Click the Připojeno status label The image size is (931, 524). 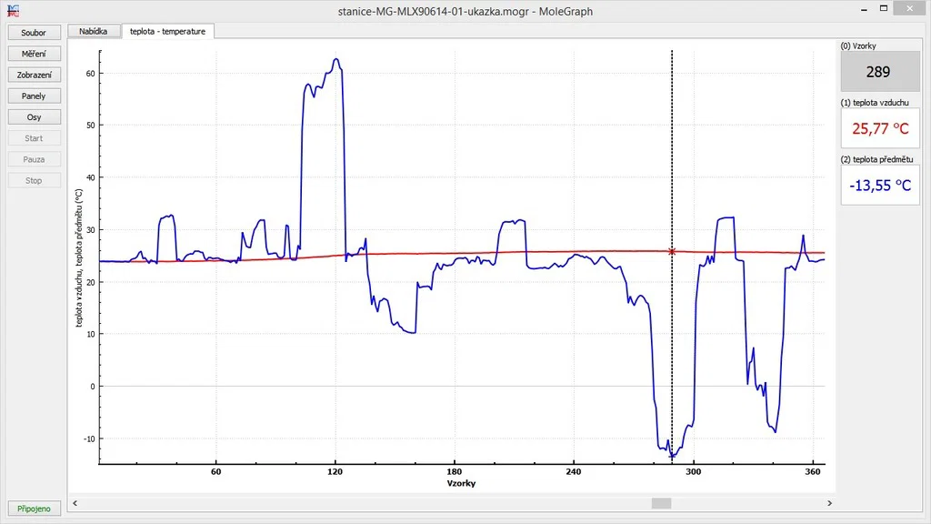pos(34,509)
